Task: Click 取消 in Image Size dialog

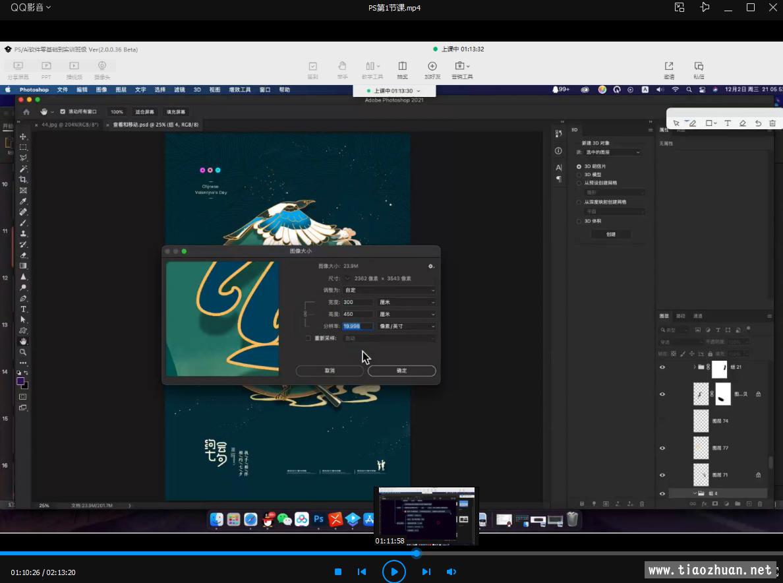Action: pos(330,371)
